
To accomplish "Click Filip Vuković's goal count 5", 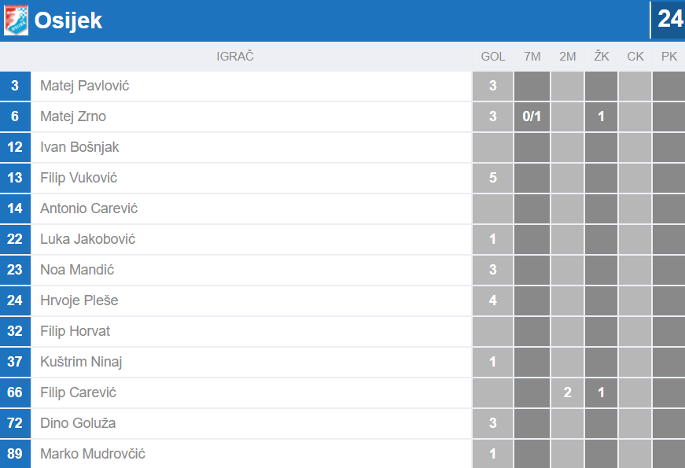I will point(493,178).
